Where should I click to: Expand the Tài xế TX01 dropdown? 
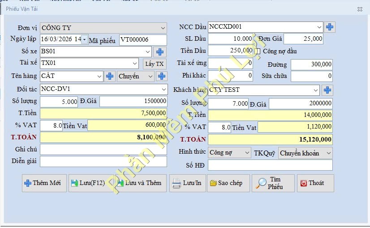[x=134, y=64]
